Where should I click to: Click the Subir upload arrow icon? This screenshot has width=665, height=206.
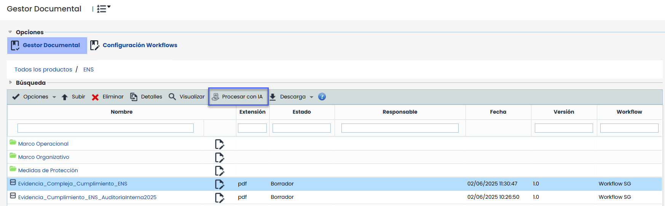[x=65, y=97]
